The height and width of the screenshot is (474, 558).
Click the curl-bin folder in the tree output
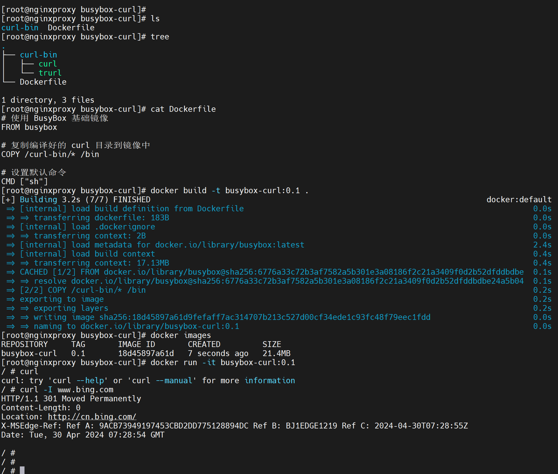pos(38,55)
